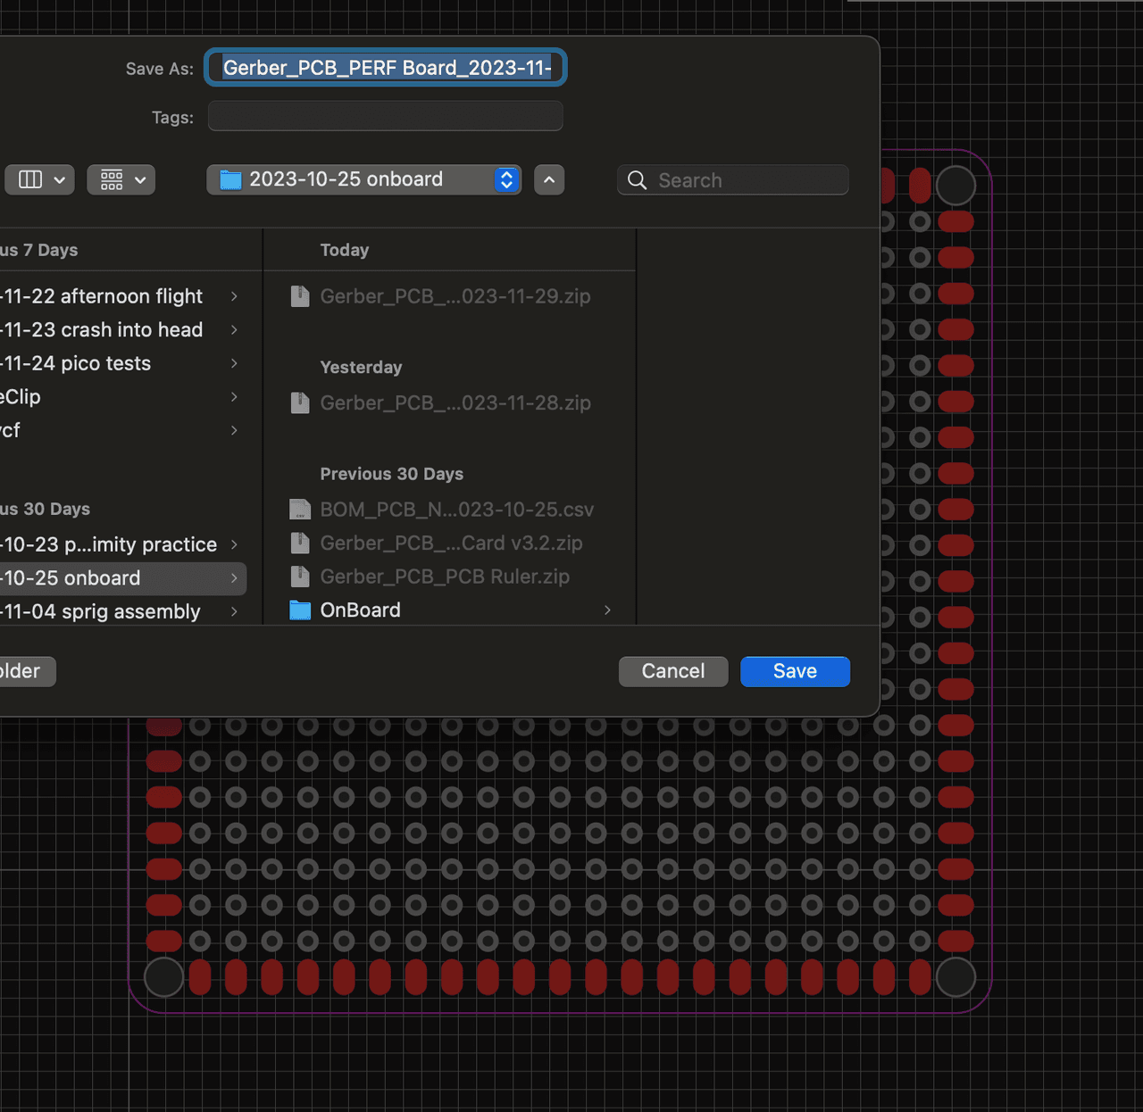1143x1112 pixels.
Task: Open the grouping options dropdown
Action: pos(121,180)
